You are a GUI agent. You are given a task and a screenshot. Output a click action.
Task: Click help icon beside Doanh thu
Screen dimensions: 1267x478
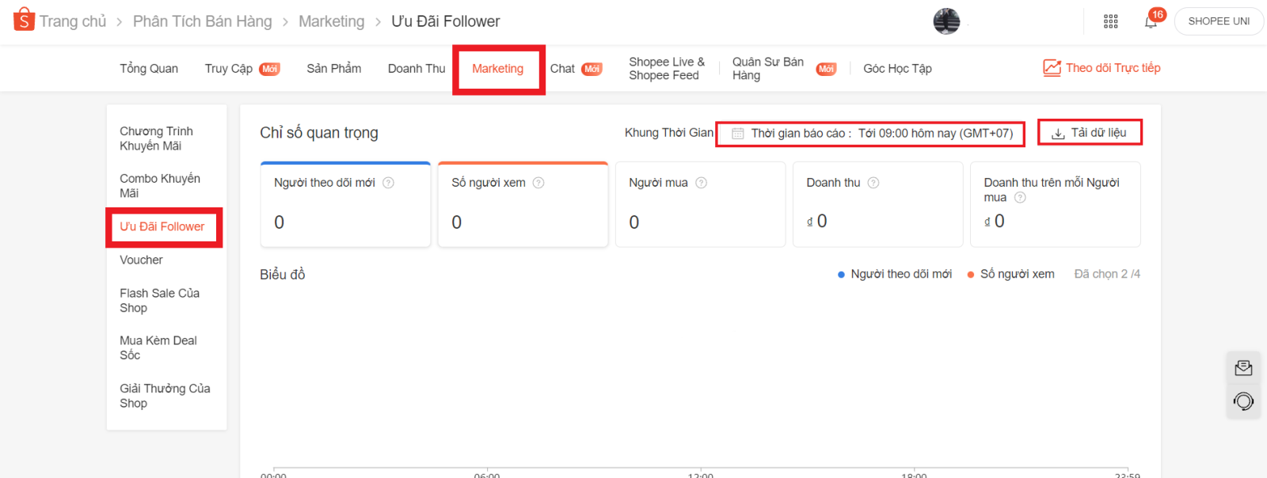[873, 183]
